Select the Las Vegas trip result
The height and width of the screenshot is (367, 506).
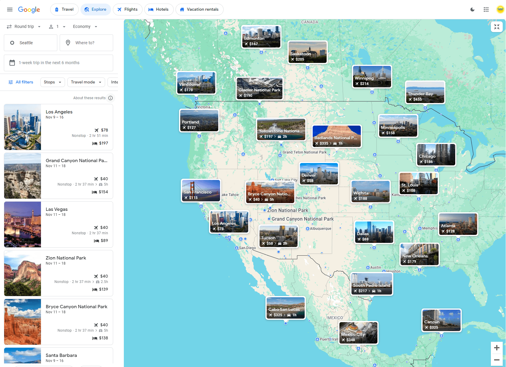point(58,224)
